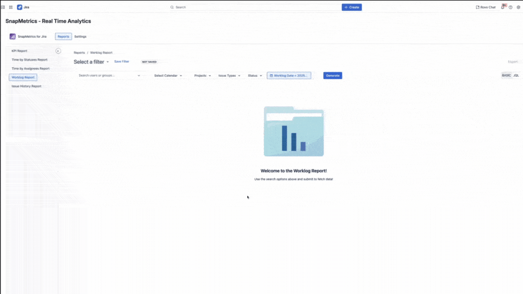Click the Reports breadcrumb link
This screenshot has width=523, height=294.
[79, 53]
